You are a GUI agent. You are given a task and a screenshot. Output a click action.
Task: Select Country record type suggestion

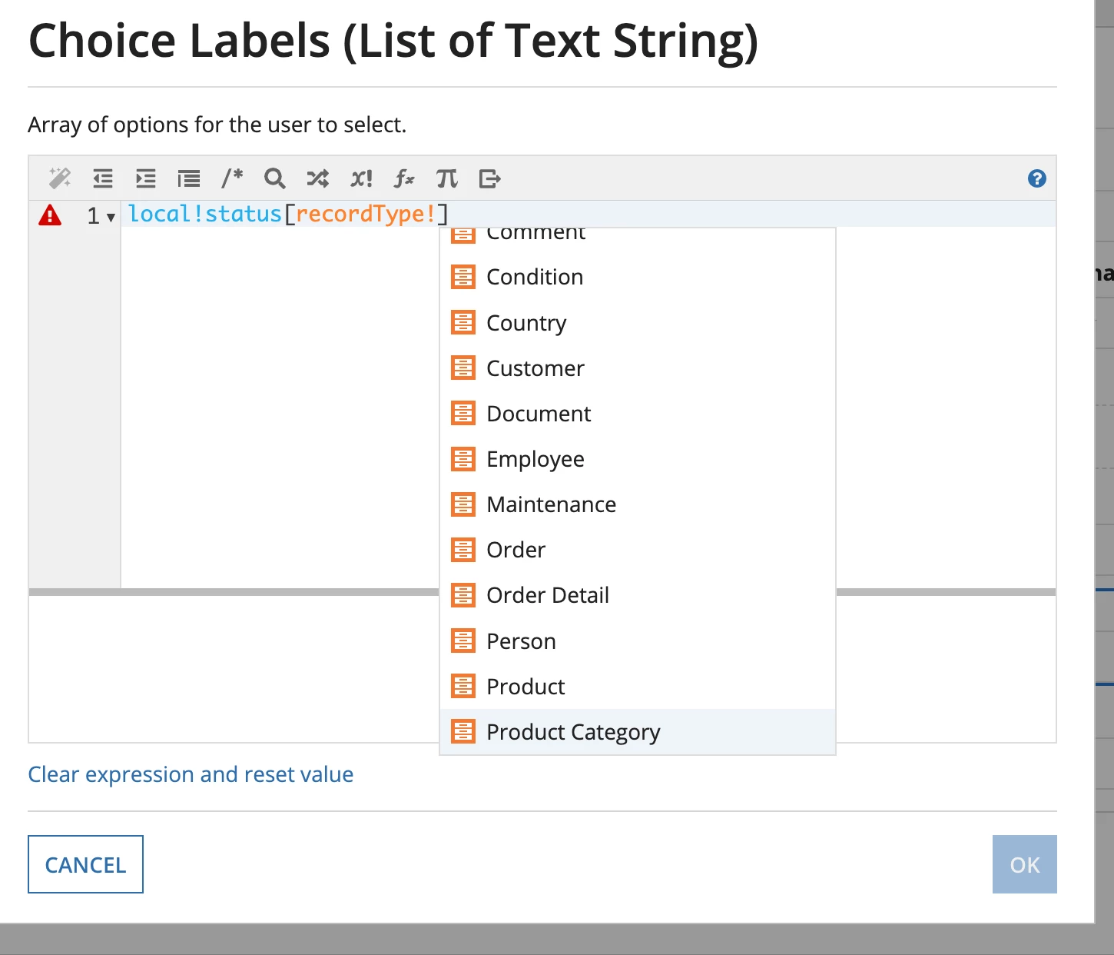[637, 322]
